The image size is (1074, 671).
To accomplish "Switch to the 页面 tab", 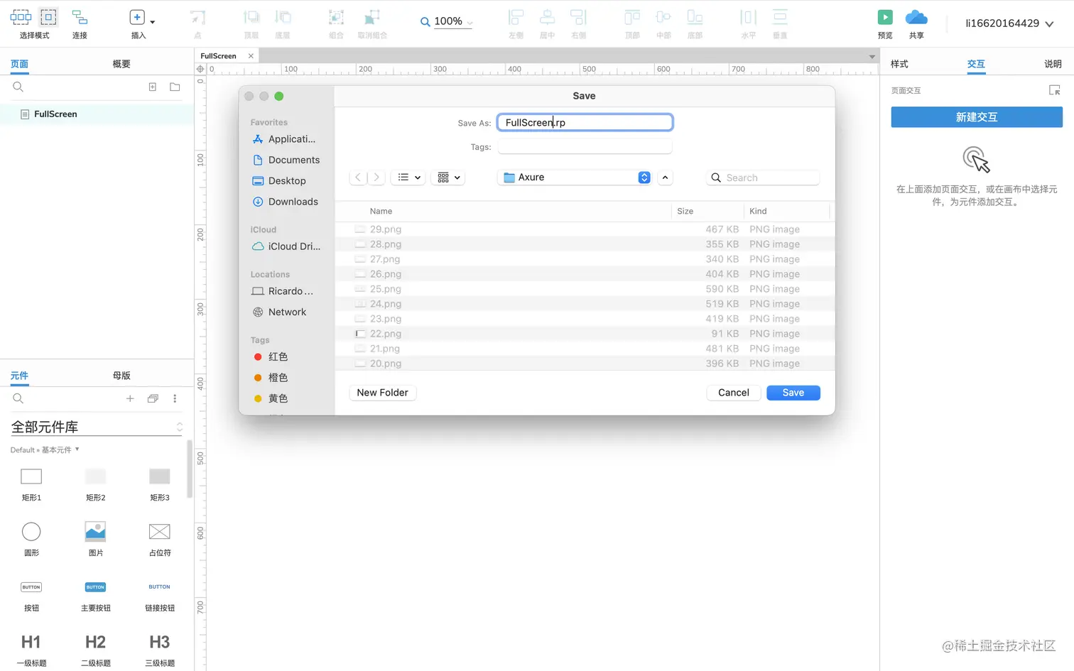I will coord(19,64).
